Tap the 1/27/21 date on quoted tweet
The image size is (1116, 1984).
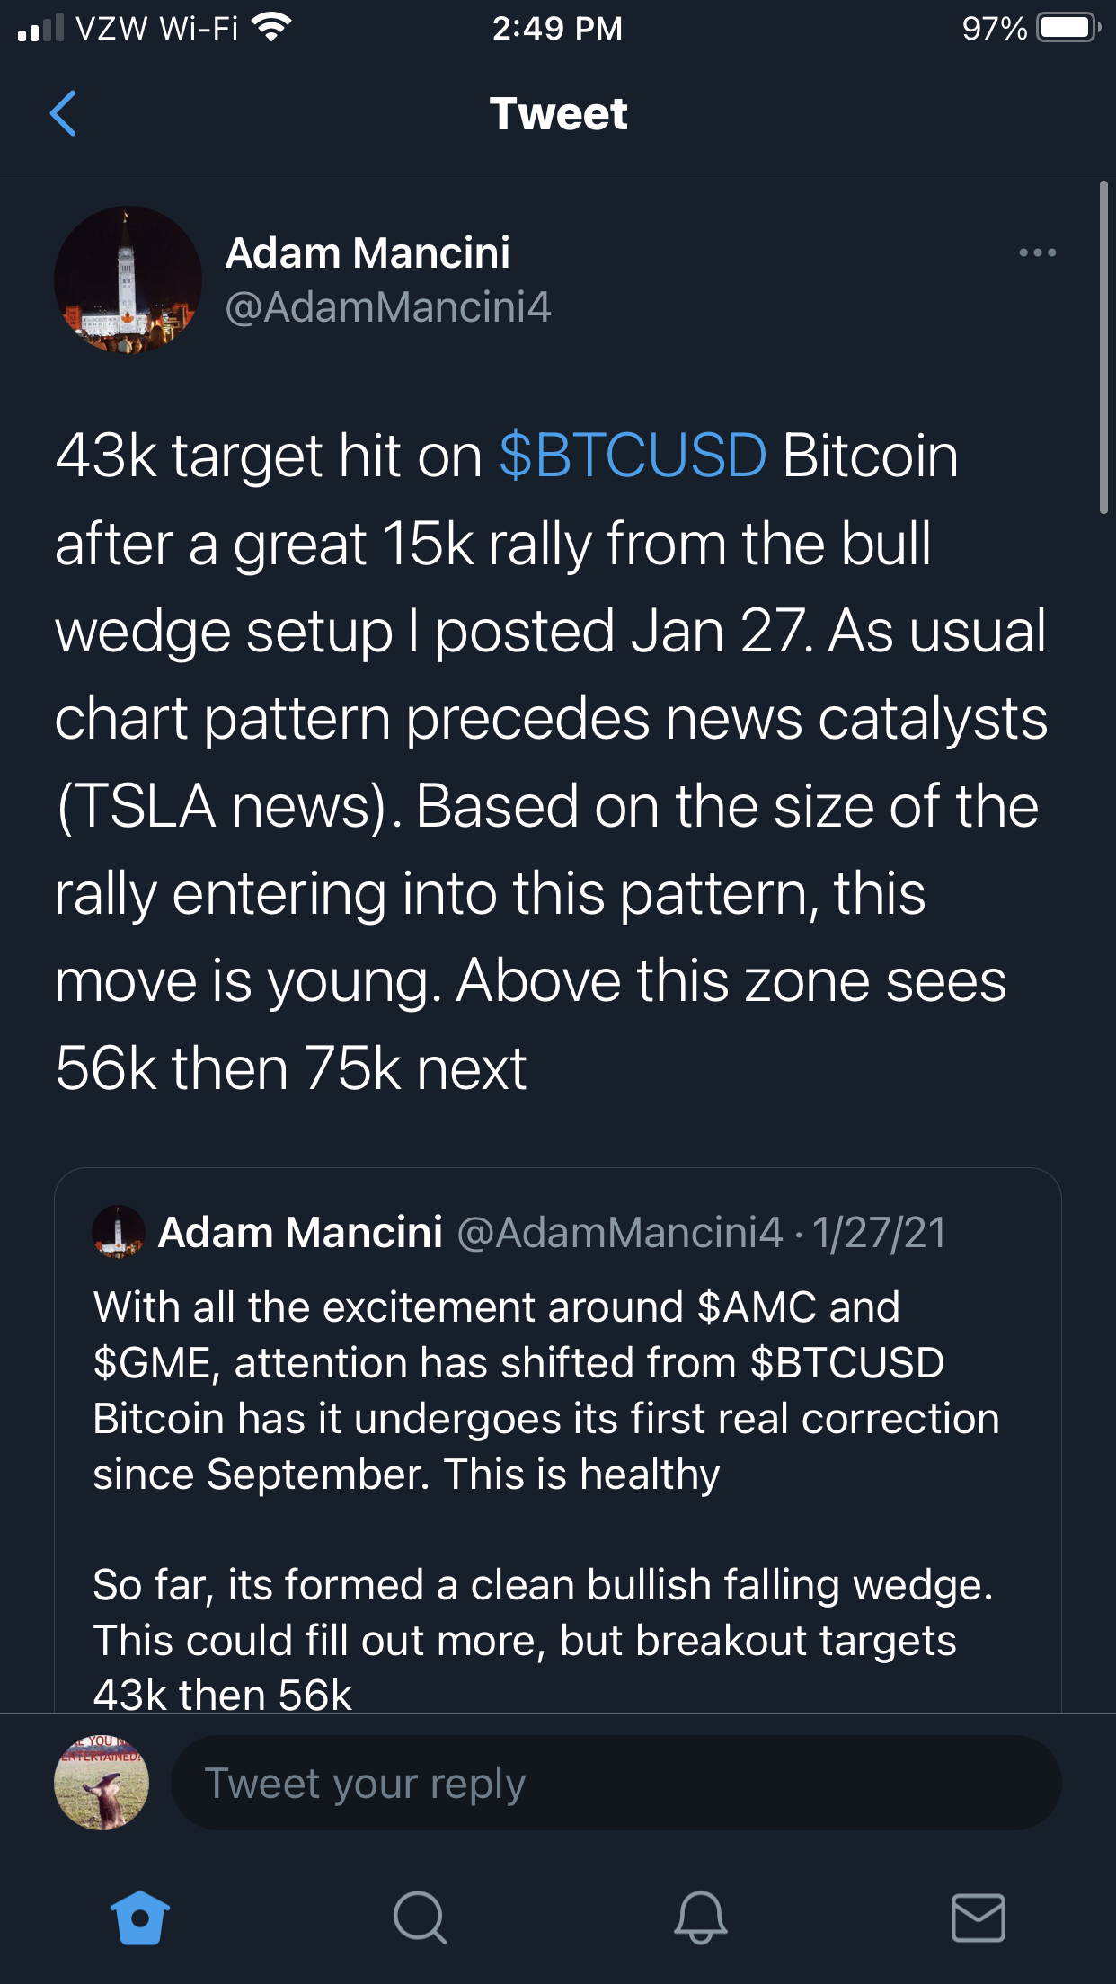pos(879,1232)
